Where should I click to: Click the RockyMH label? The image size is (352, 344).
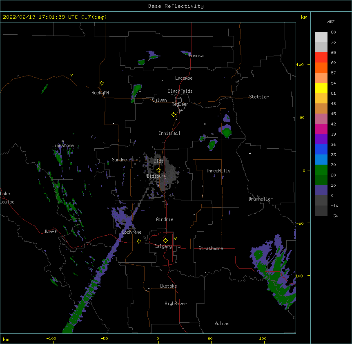pyautogui.click(x=100, y=93)
